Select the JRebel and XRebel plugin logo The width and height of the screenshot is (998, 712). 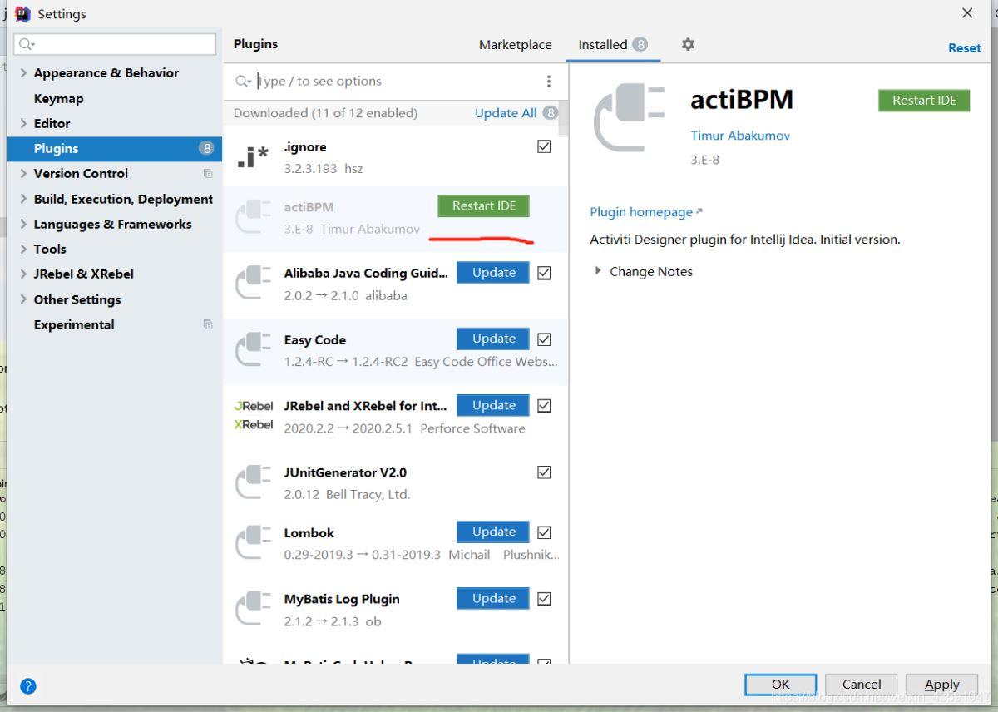(253, 415)
